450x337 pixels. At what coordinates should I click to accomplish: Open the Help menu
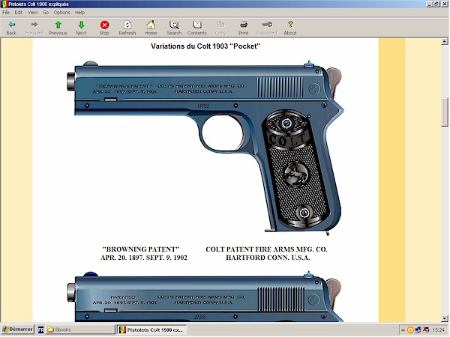click(79, 12)
